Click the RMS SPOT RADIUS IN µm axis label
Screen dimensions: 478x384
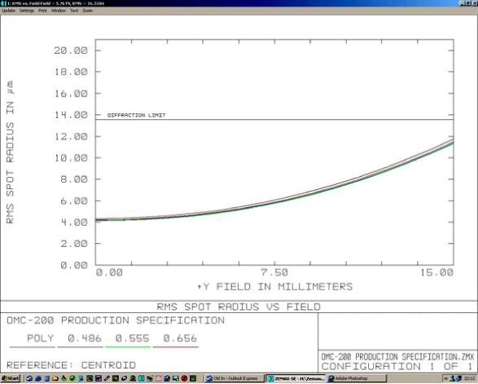[10, 152]
